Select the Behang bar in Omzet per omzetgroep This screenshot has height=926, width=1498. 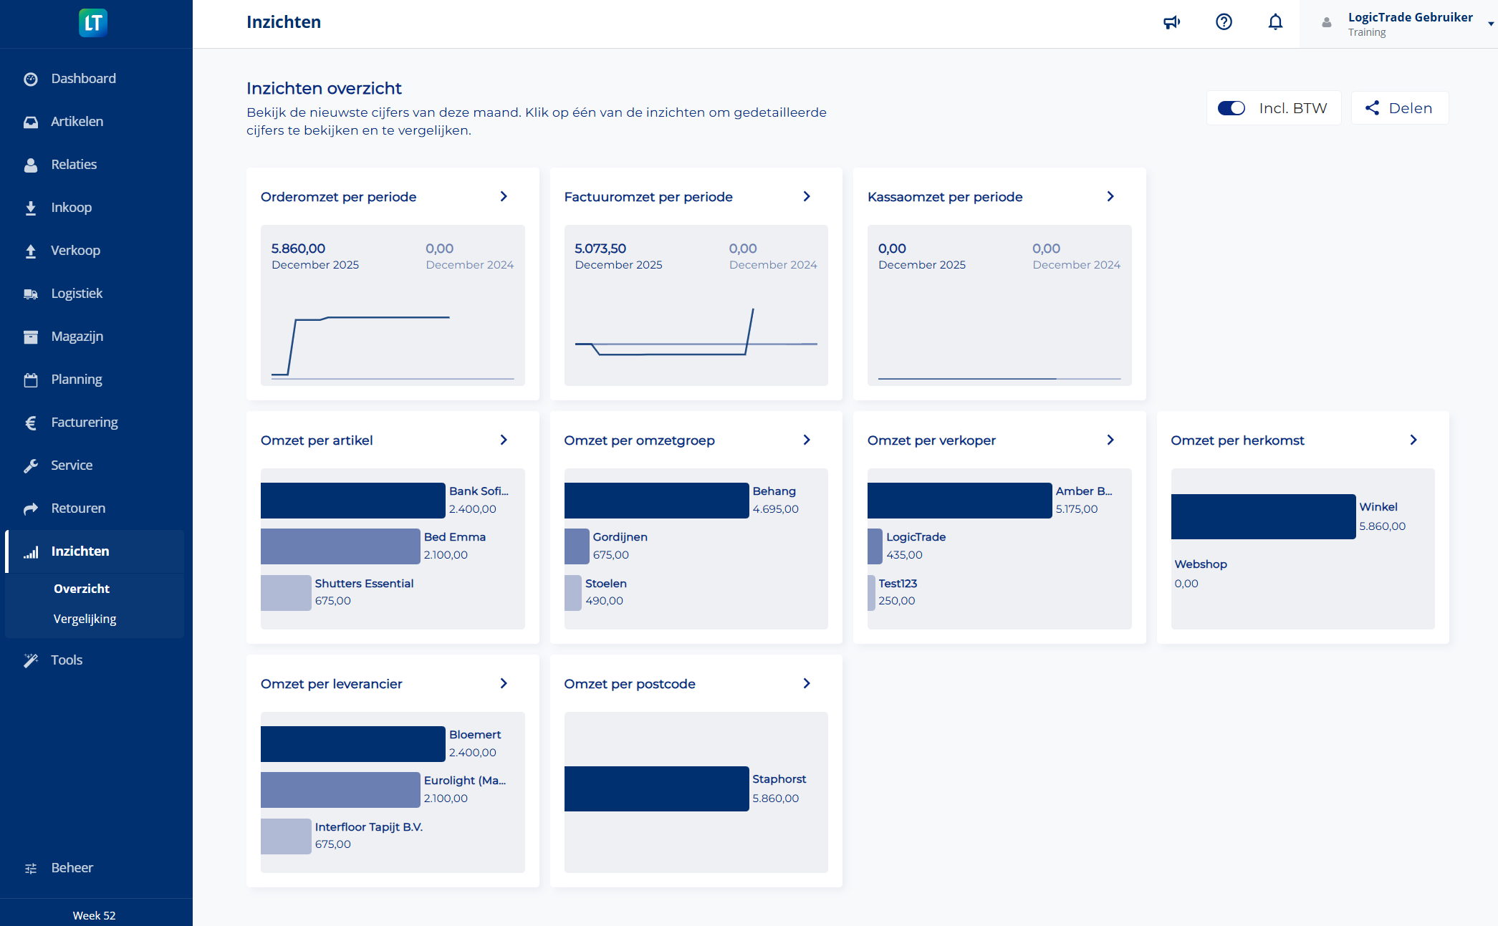pos(656,500)
